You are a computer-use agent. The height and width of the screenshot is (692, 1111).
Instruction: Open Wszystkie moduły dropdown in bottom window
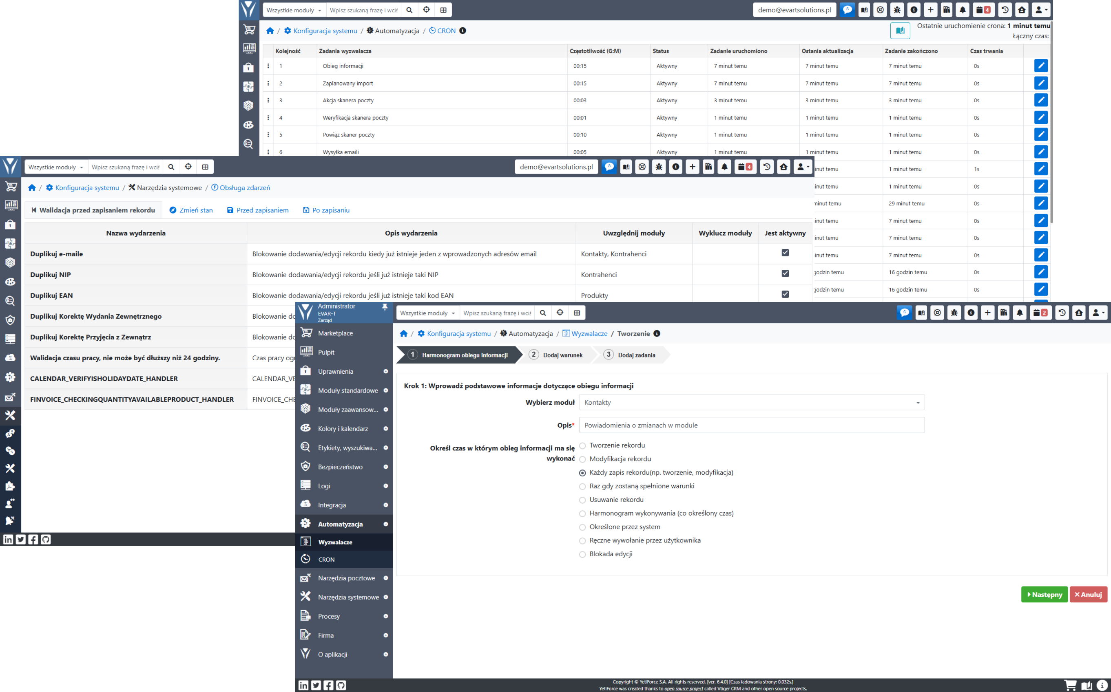[427, 313]
